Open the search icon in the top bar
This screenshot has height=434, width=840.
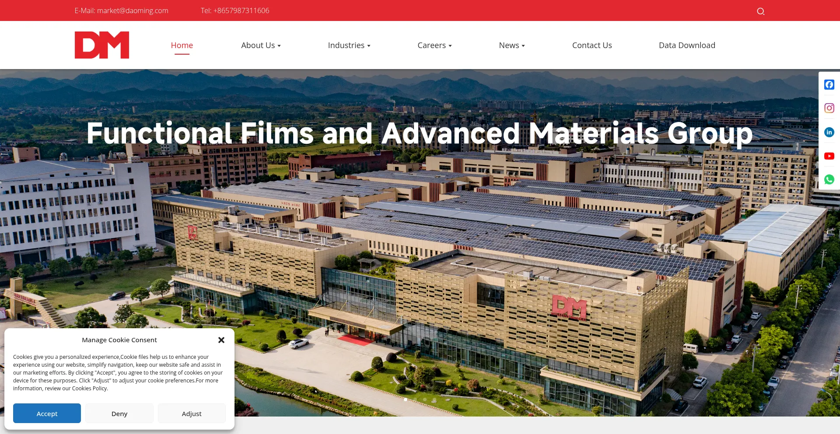(760, 11)
